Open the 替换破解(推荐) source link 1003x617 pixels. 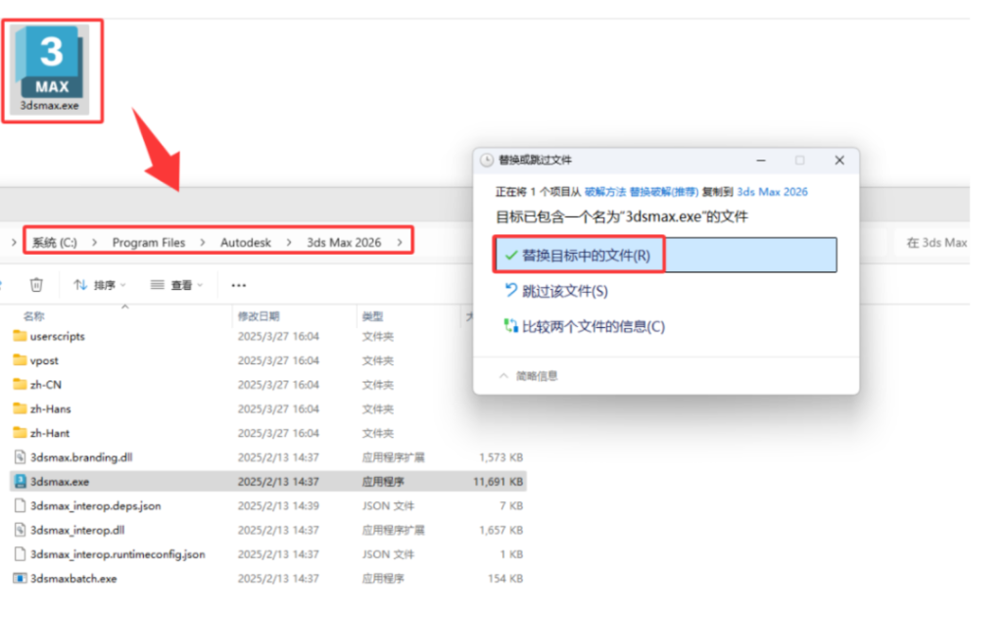pos(663,192)
